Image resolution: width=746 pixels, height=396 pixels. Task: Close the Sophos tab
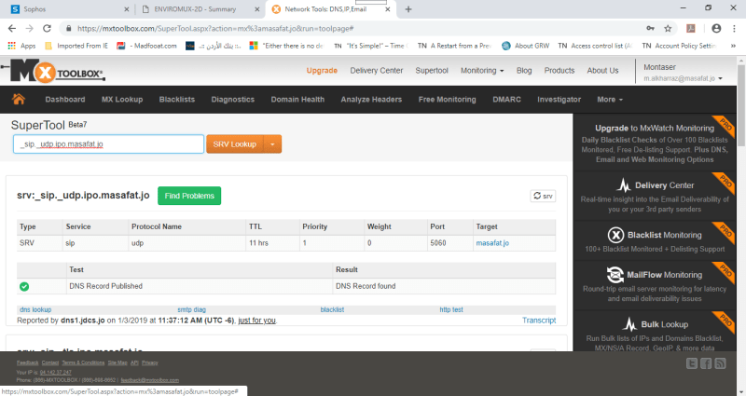126,9
